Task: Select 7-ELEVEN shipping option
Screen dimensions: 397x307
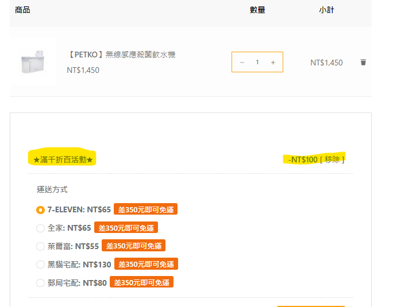Action: [x=40, y=210]
